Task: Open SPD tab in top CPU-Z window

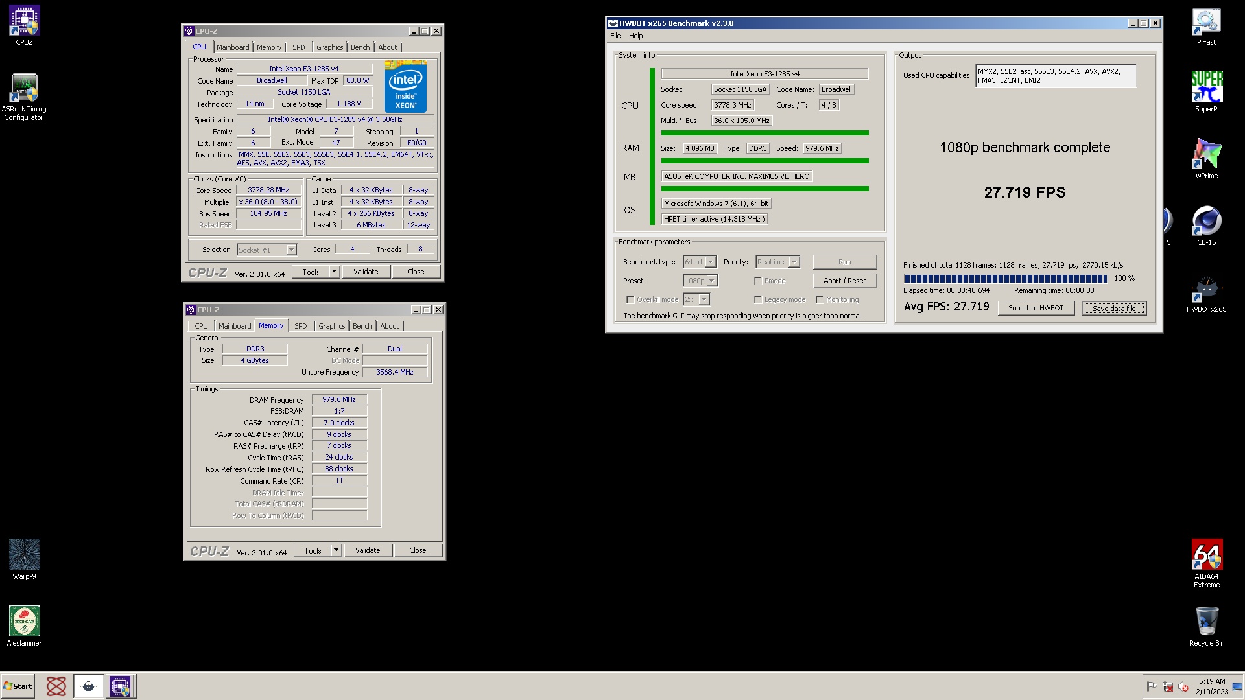Action: tap(299, 47)
